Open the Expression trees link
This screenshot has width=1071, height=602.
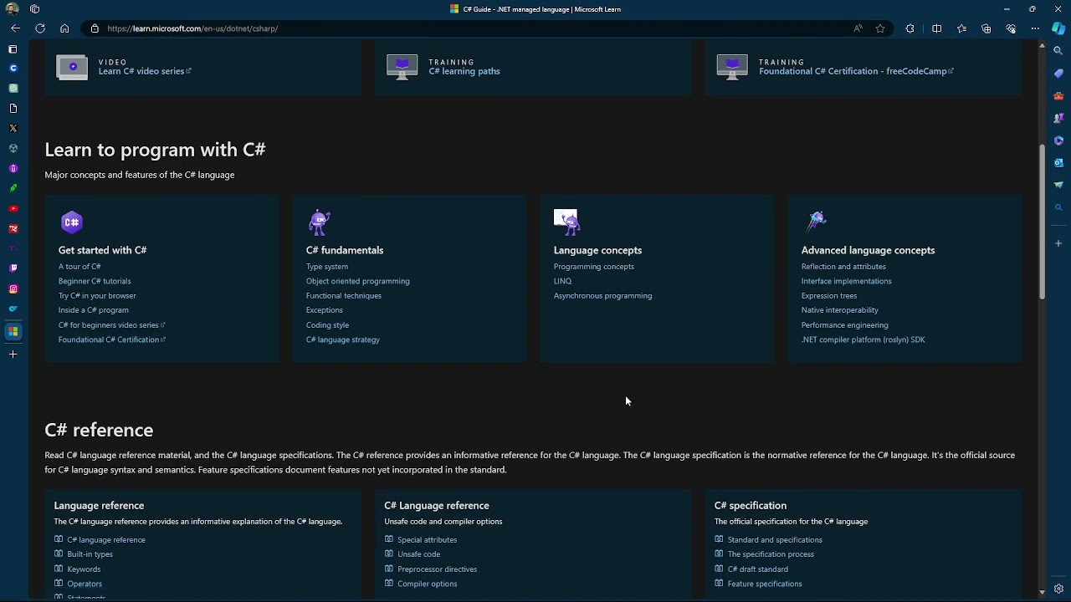[x=829, y=296]
